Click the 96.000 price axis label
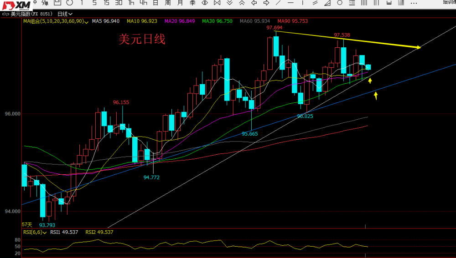 point(12,114)
